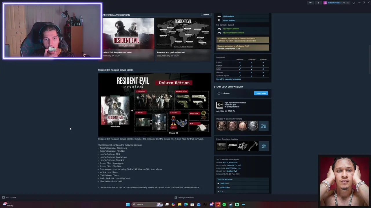The image size is (371, 208).
Task: Open Microsoft Store from the taskbar
Action: pos(192,205)
